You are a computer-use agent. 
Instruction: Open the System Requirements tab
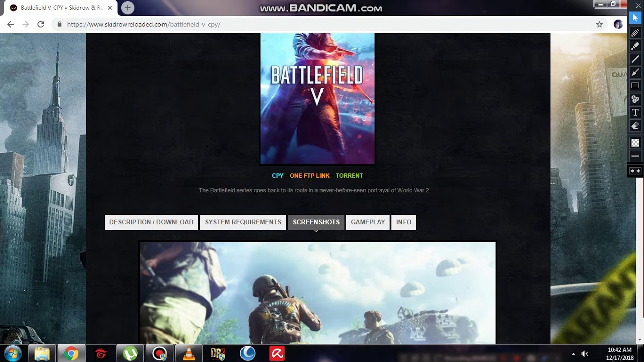243,222
